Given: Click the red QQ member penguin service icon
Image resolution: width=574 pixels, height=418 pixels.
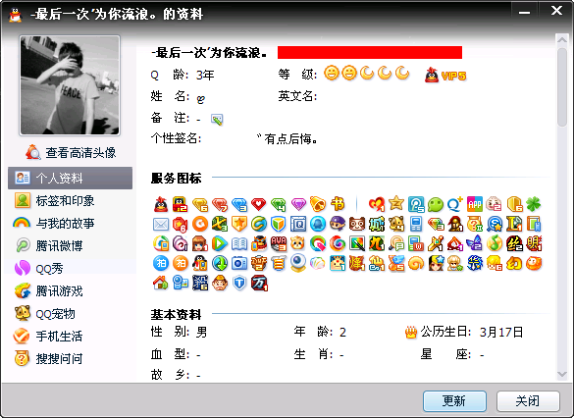Looking at the screenshot, I should [161, 204].
